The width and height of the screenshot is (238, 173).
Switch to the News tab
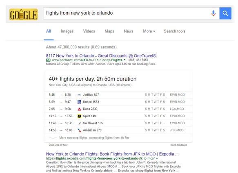pyautogui.click(x=129, y=31)
